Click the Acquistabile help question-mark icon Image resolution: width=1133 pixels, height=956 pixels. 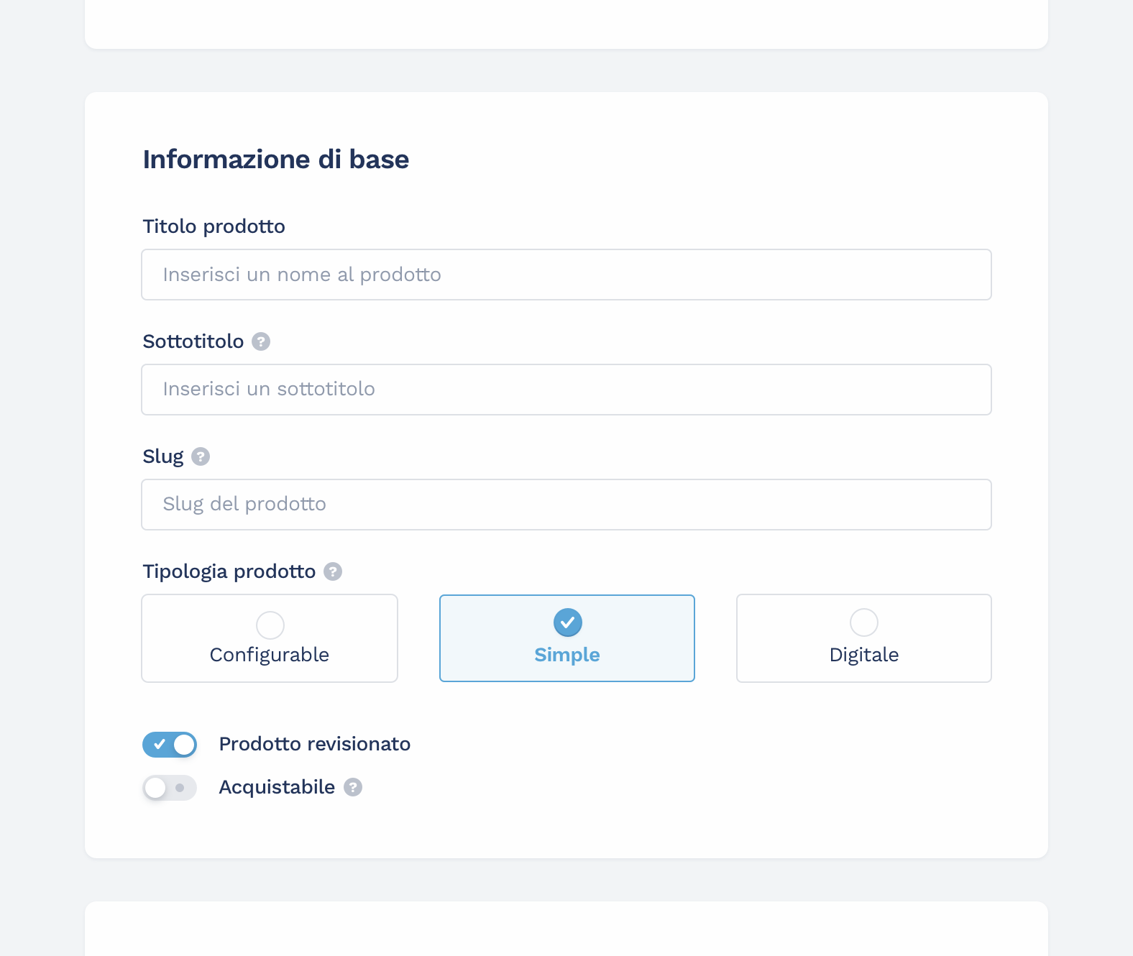pos(353,787)
